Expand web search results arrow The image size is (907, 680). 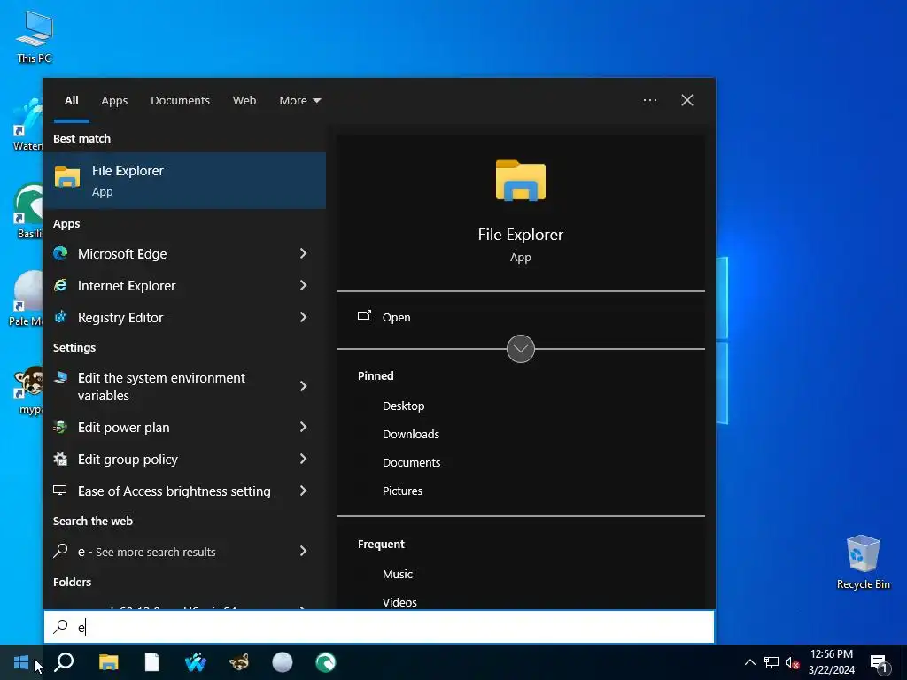(x=303, y=551)
